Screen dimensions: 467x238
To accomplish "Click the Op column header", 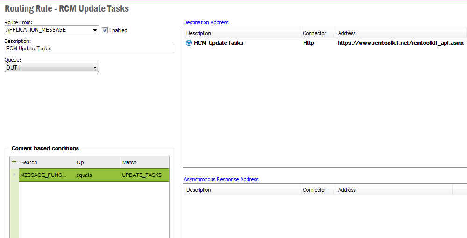I will pyautogui.click(x=97, y=162).
